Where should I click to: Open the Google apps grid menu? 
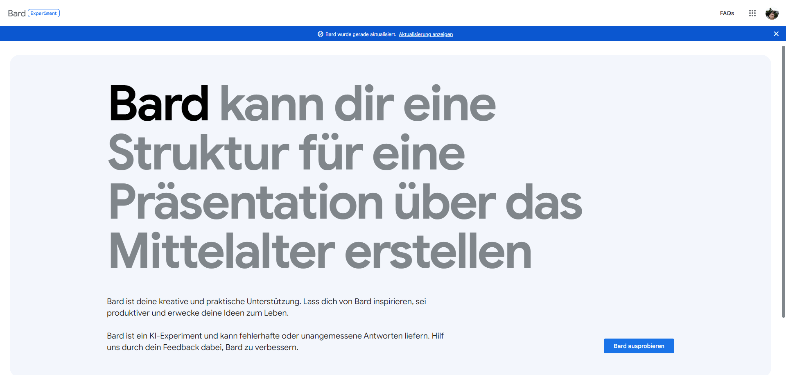pos(752,13)
